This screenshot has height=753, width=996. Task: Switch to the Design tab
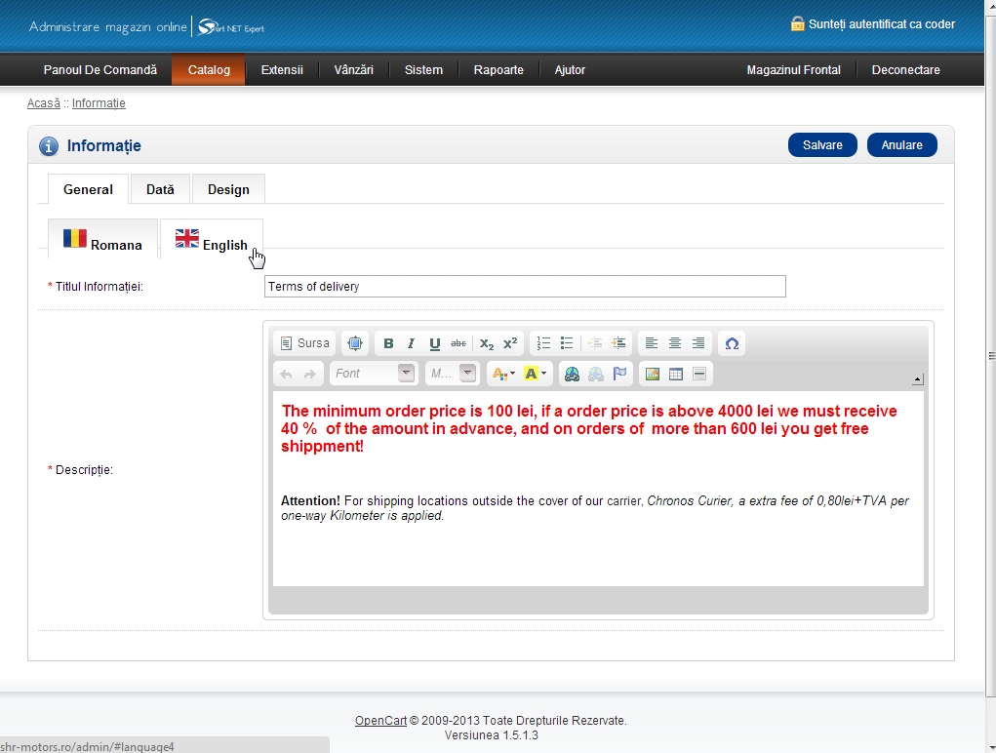[x=228, y=189]
